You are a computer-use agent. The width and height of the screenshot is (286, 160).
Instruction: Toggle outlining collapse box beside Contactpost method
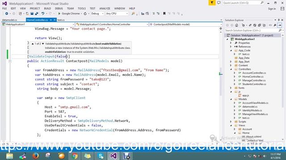[10, 61]
